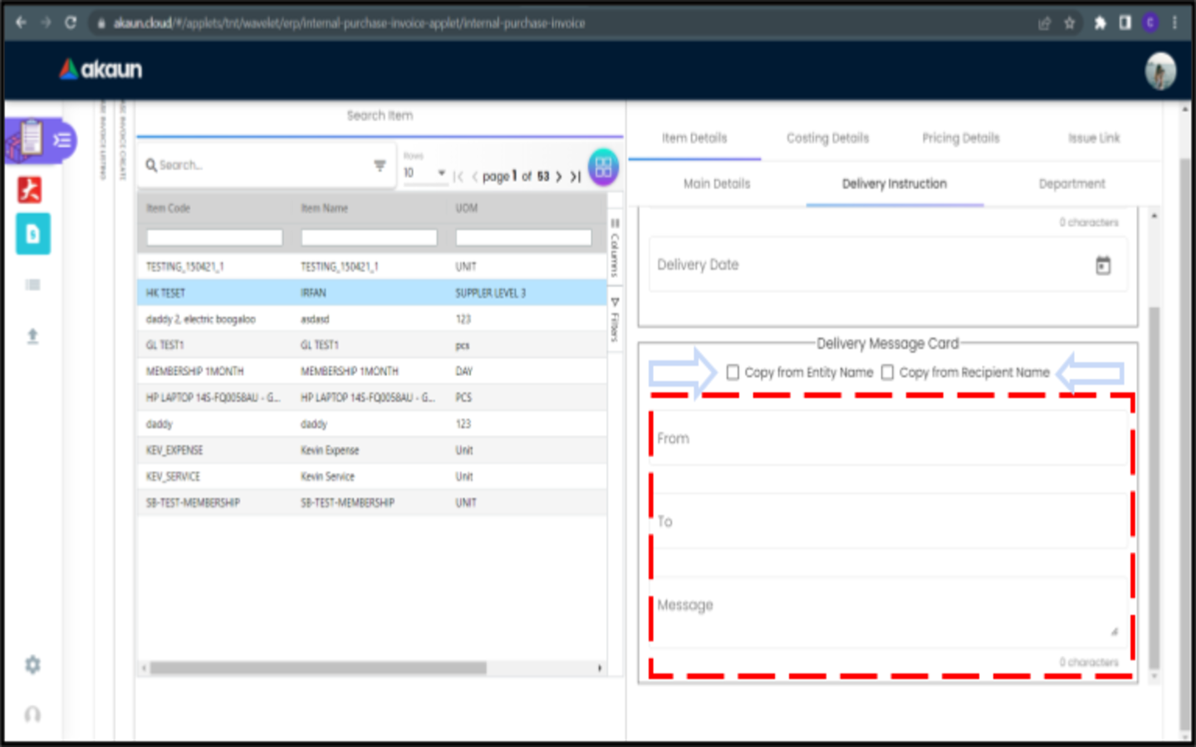Open the Main Details sub-tab
This screenshot has height=747, width=1196.
[717, 183]
